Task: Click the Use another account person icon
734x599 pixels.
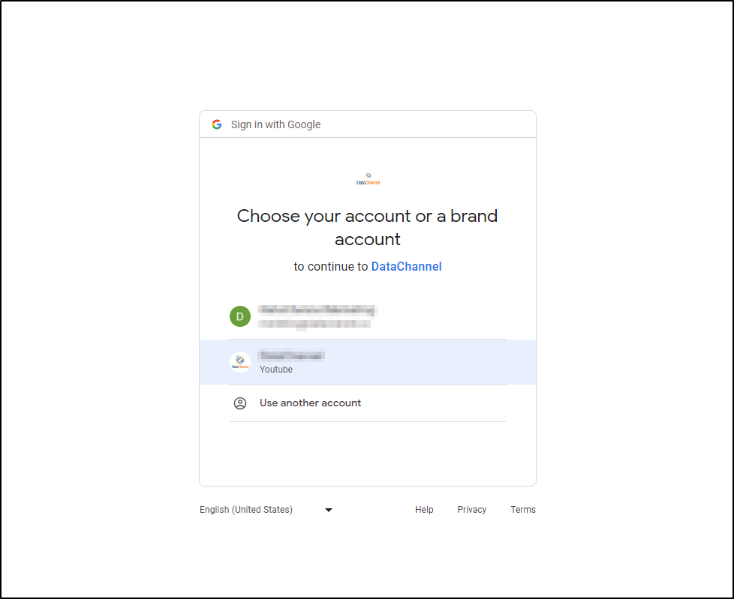Action: click(240, 403)
